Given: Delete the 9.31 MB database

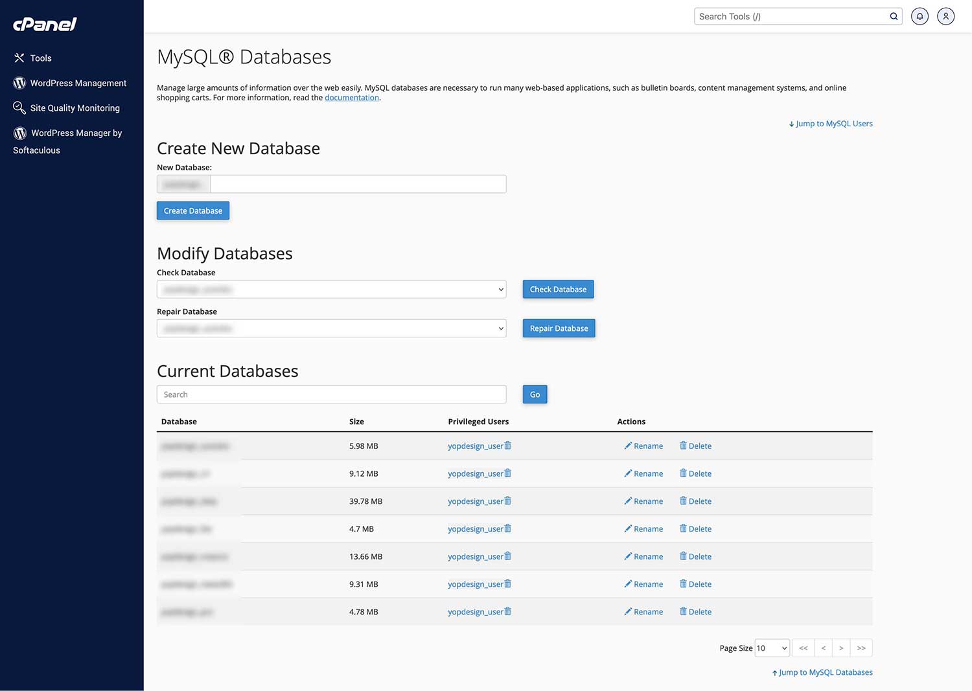Looking at the screenshot, I should click(695, 584).
